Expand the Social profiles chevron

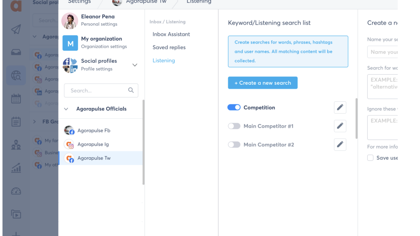(135, 65)
